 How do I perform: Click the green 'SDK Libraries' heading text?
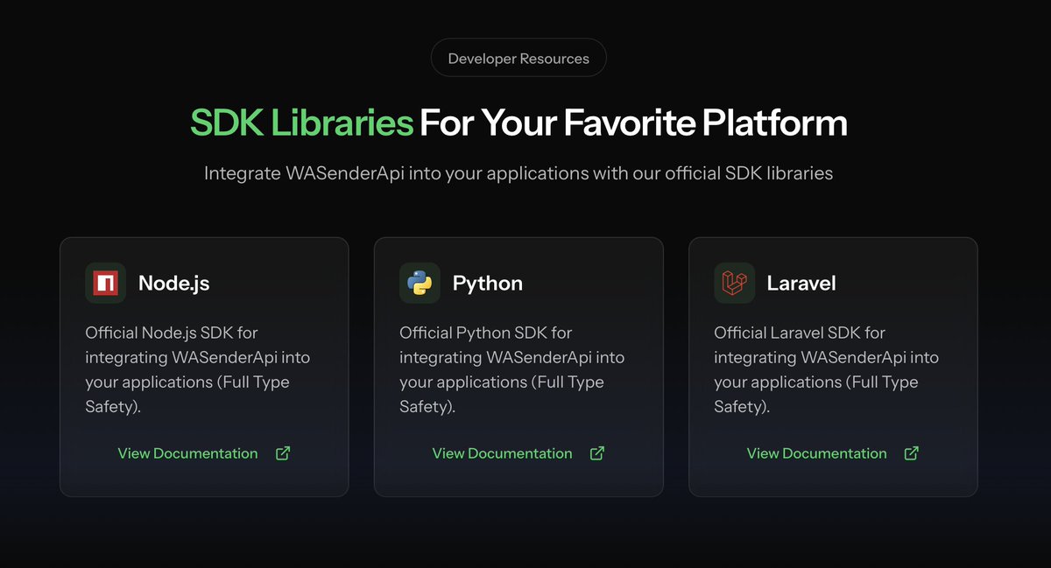pyautogui.click(x=301, y=123)
